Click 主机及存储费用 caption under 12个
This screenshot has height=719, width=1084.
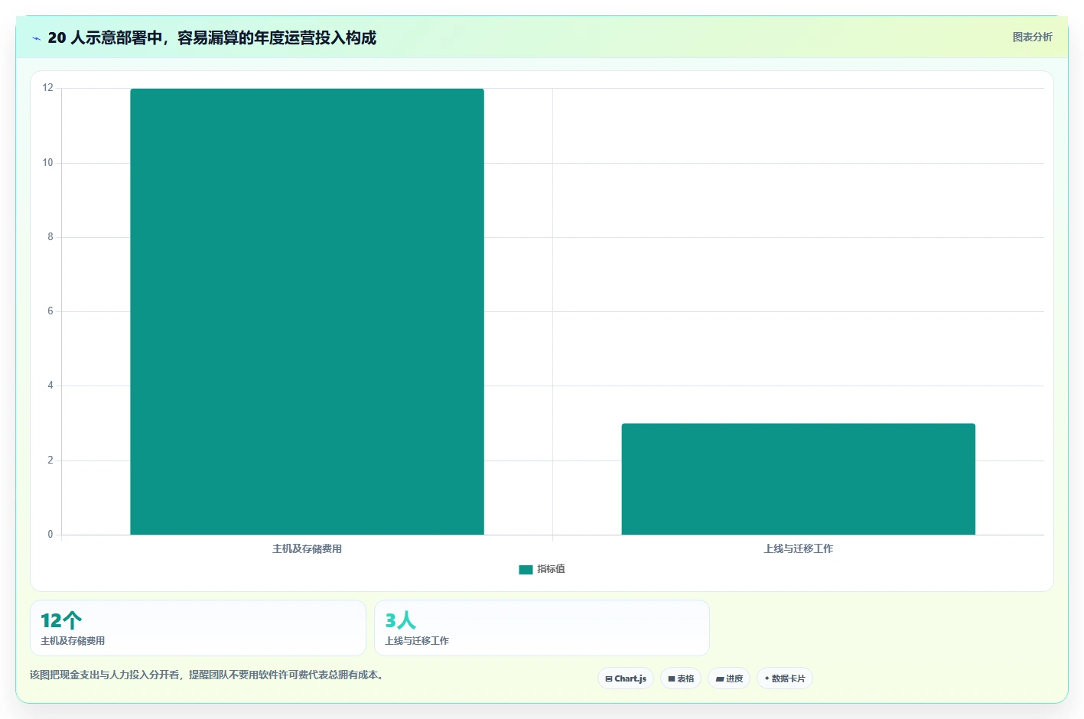click(x=73, y=641)
